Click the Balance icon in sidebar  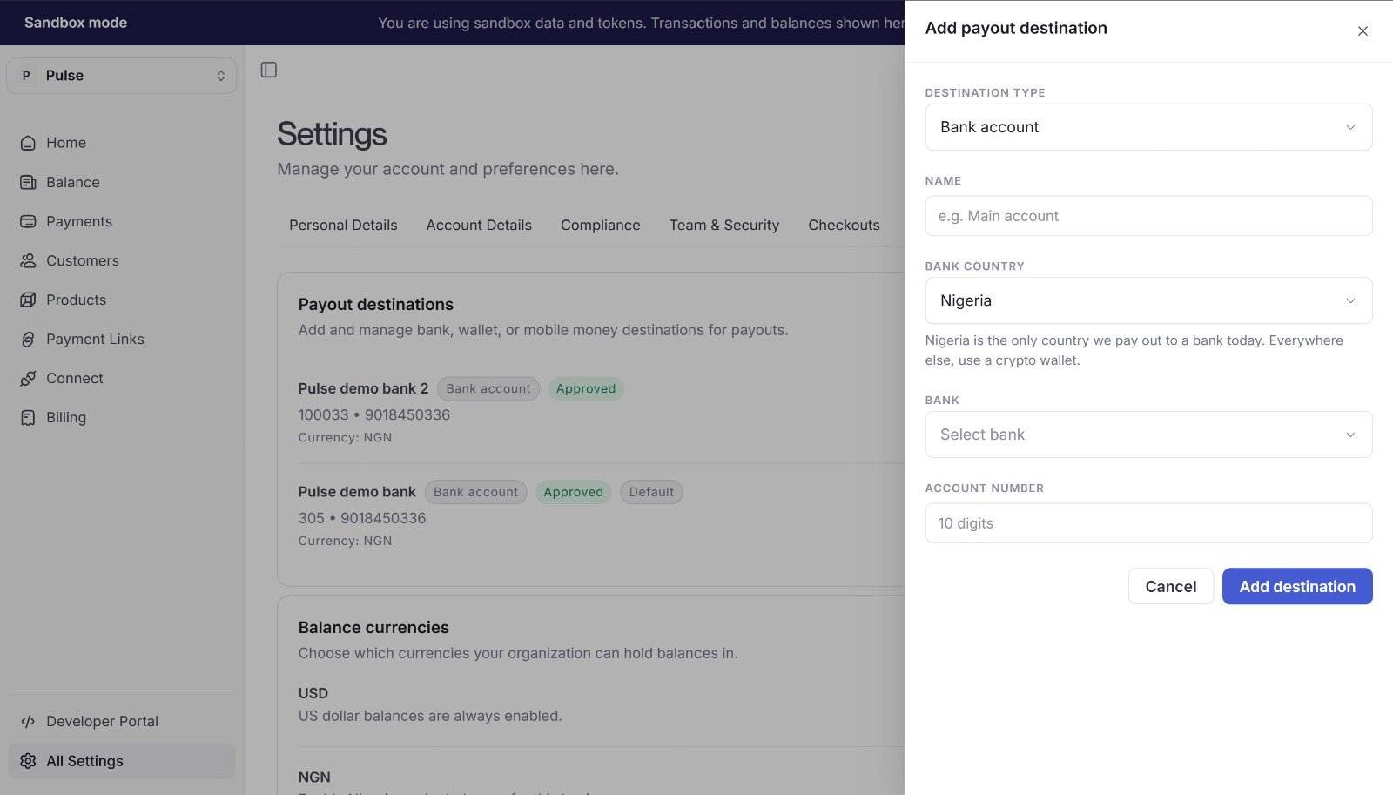[x=28, y=182]
